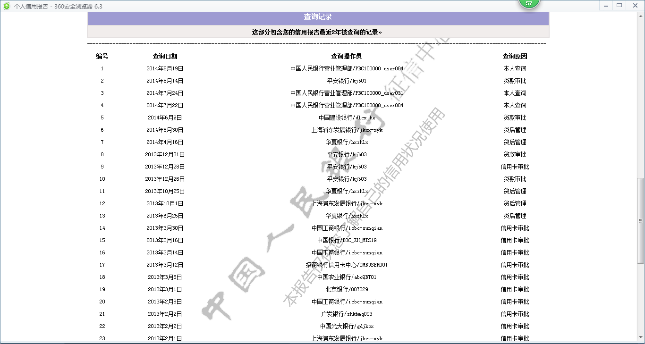The height and width of the screenshot is (344, 645).
Task: Click row number 12 in 编号 column
Action: click(102, 203)
